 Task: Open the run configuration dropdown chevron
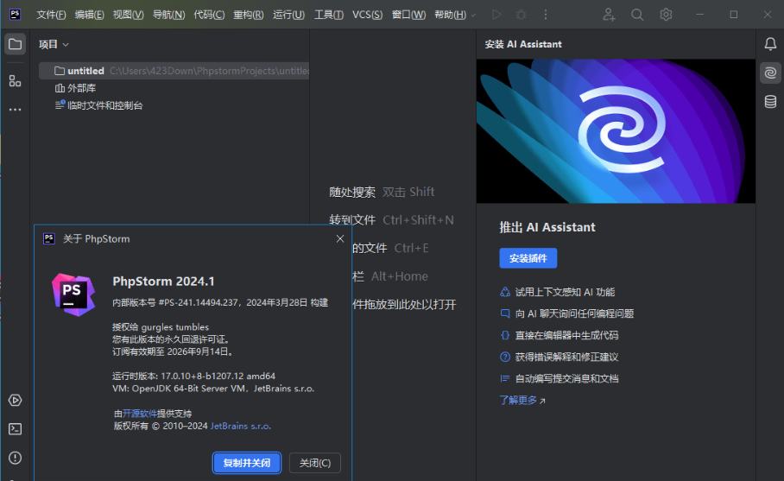473,15
